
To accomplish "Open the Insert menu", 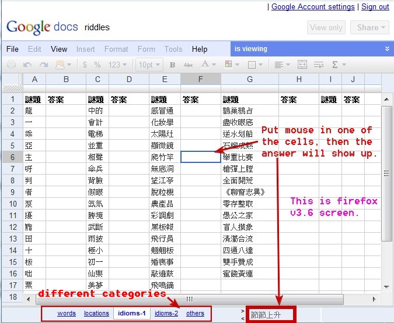I will (85, 49).
